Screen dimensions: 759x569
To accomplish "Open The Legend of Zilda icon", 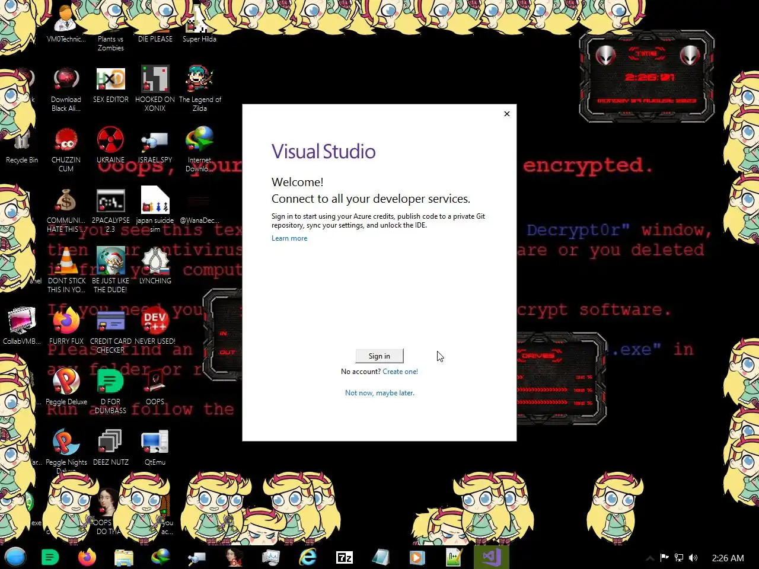I will (x=200, y=89).
